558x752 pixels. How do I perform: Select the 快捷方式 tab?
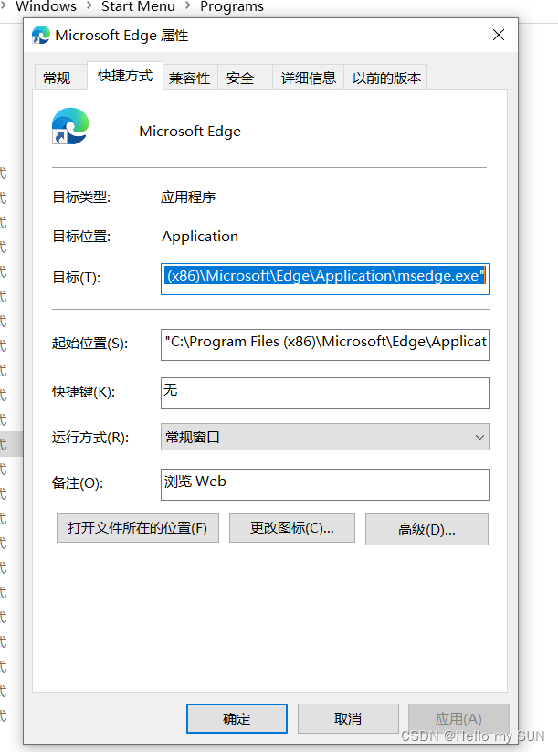125,76
